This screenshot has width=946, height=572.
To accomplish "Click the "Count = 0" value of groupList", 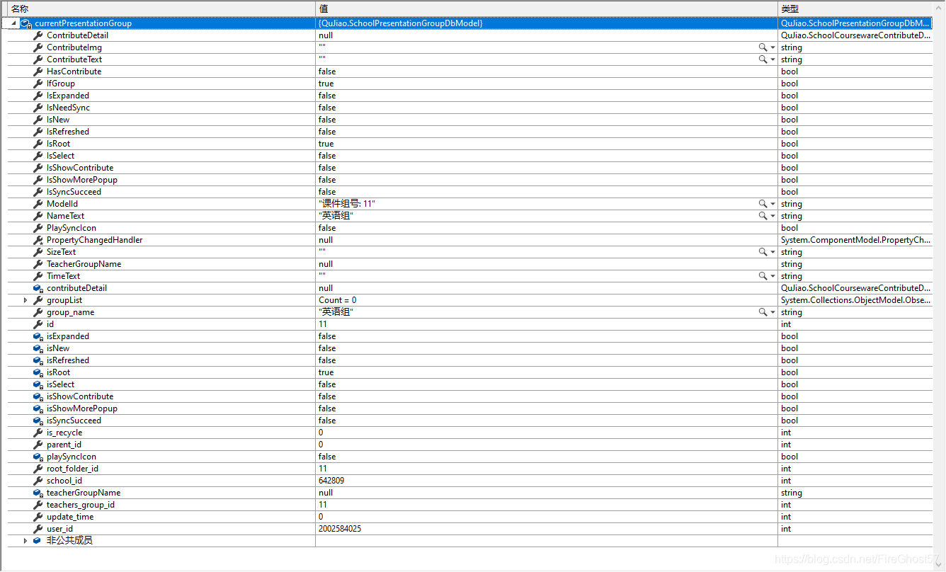I will (338, 300).
